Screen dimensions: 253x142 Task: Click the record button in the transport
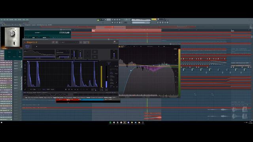[106, 20]
